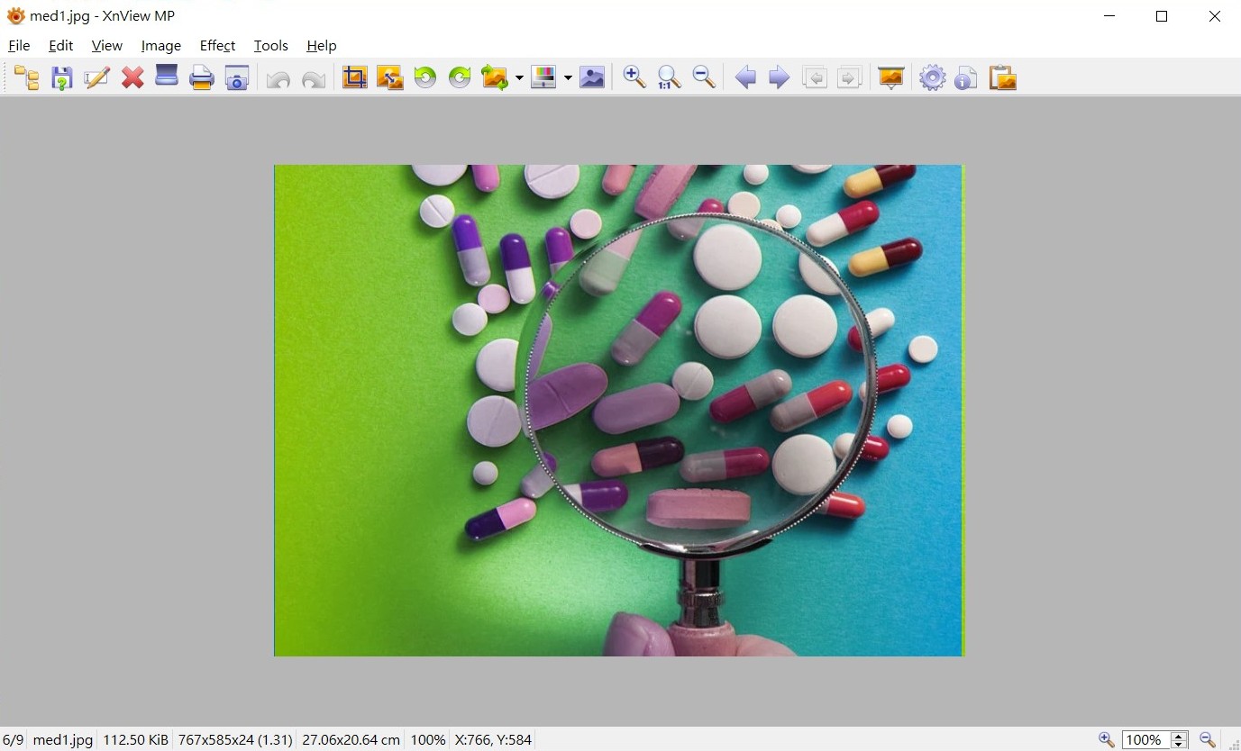Open the Tools menu
The width and height of the screenshot is (1241, 751).
tap(270, 46)
